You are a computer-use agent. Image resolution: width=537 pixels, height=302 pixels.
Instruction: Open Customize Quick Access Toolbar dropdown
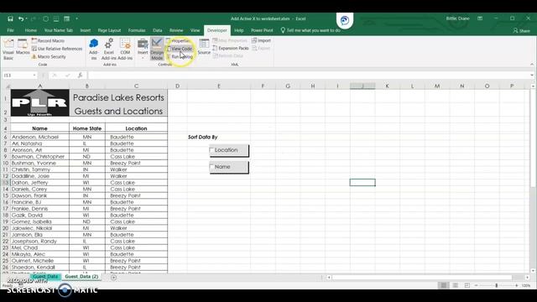76,18
